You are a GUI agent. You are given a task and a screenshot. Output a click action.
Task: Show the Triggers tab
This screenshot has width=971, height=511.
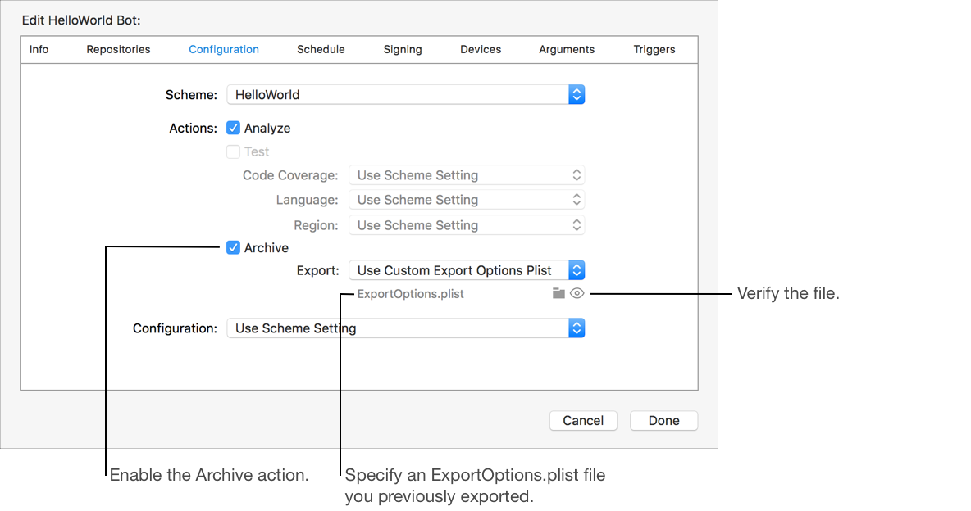654,49
